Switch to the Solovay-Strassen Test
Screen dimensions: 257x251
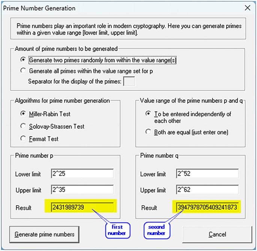[24, 126]
